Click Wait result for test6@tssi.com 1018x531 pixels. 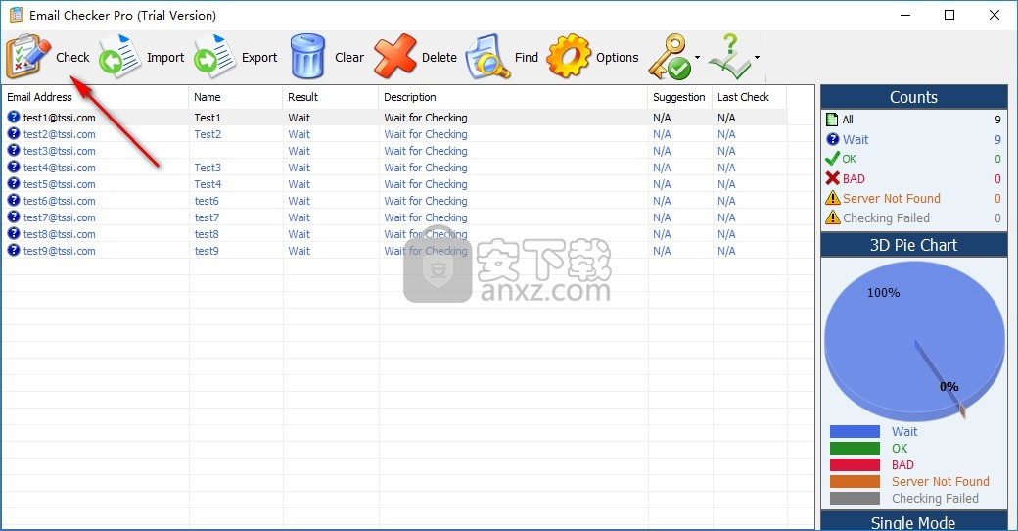coord(300,201)
